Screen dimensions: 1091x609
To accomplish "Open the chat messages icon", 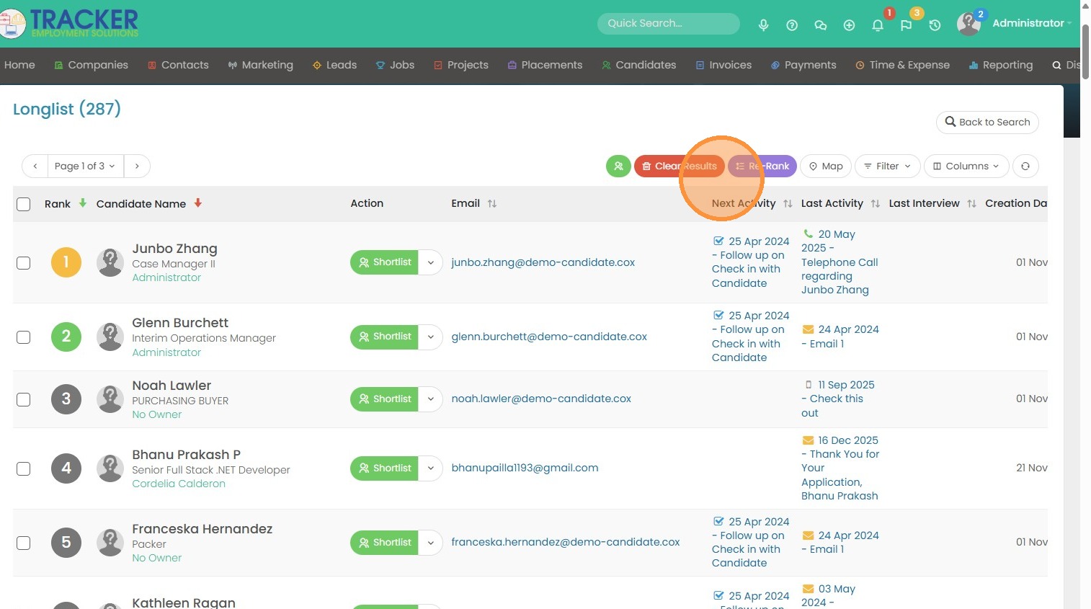I will [x=820, y=25].
